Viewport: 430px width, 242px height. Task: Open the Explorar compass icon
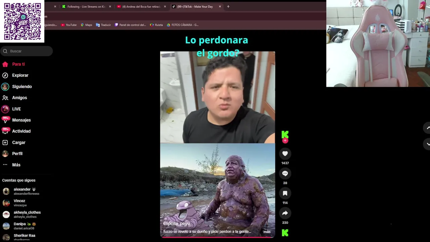tap(5, 75)
